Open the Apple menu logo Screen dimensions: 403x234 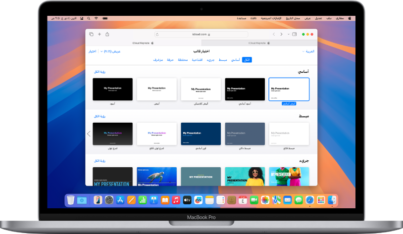pos(350,18)
